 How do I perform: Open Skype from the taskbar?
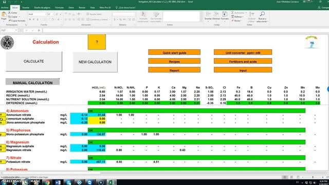tap(68, 182)
